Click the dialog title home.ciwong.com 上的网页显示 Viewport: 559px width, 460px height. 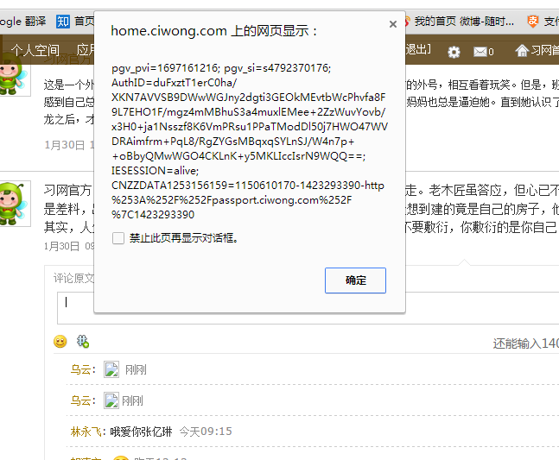pos(214,31)
